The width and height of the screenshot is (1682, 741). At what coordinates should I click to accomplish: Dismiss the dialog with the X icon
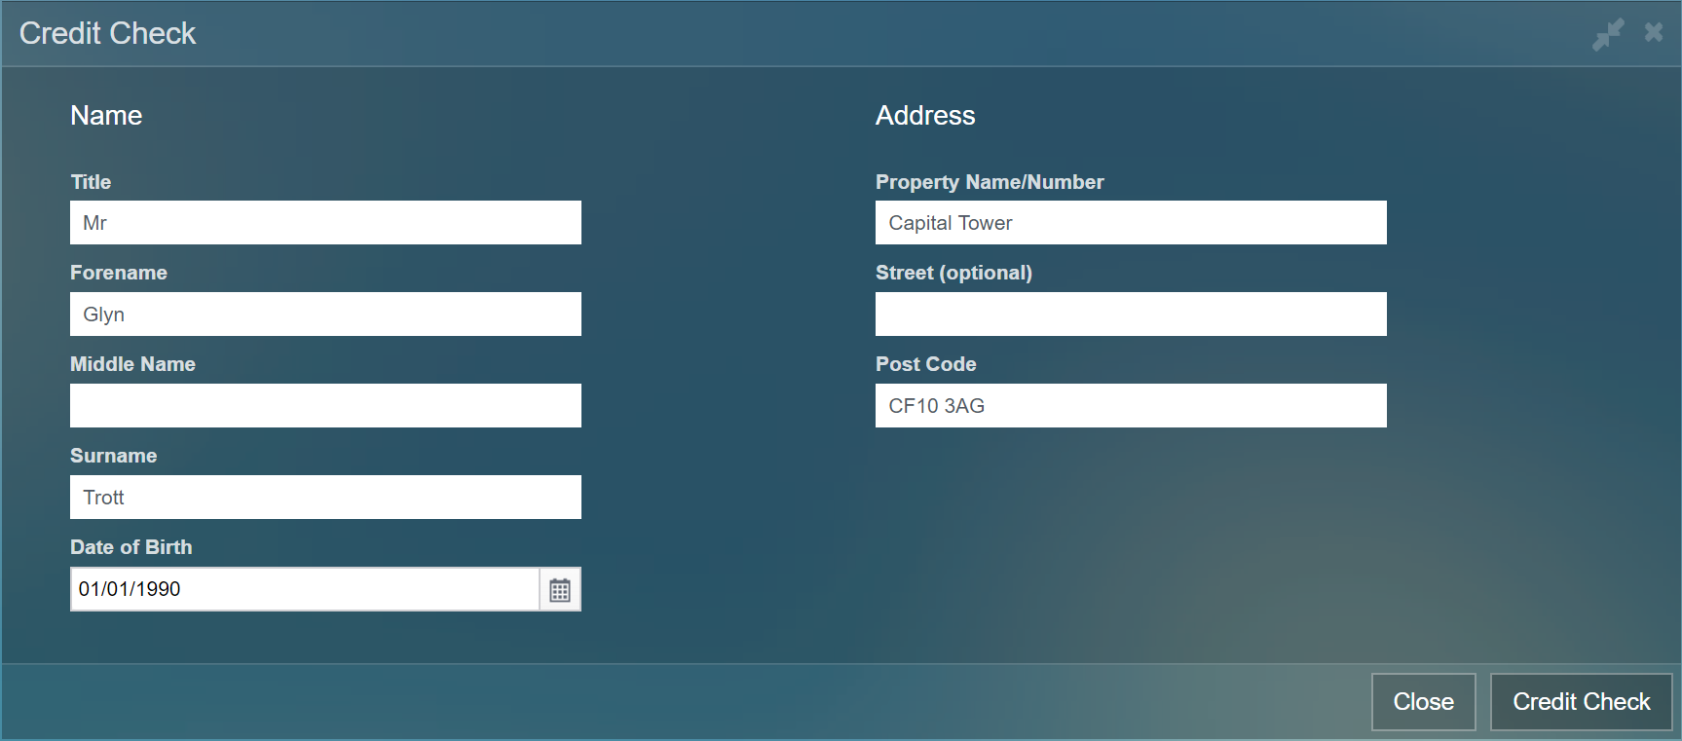1654,32
